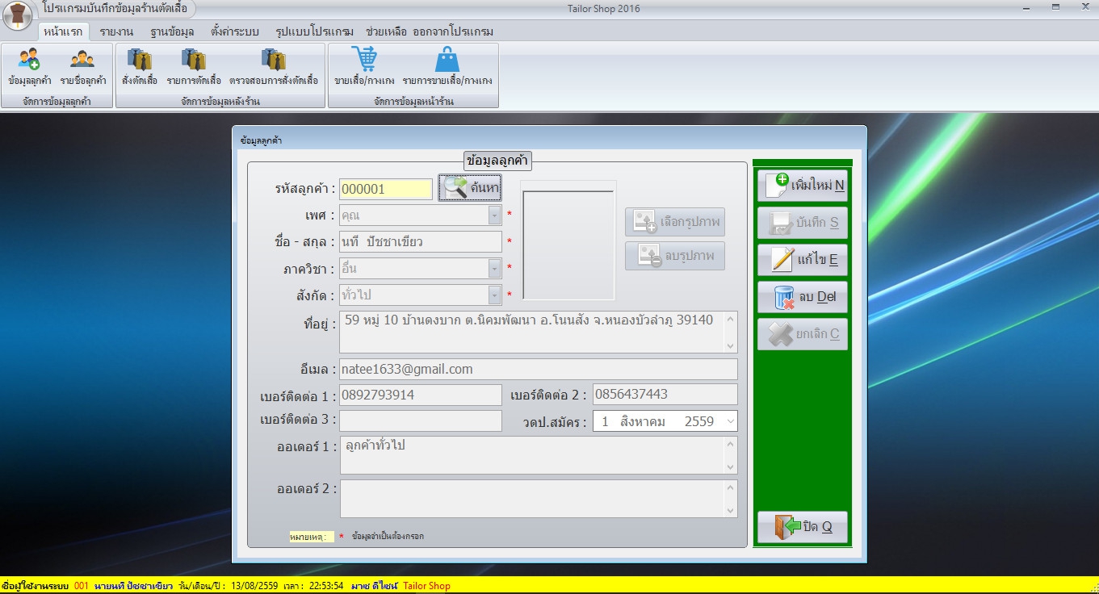The image size is (1099, 594).
Task: Click the เบอร์ติดต่อ 1 phone field
Action: pyautogui.click(x=420, y=395)
